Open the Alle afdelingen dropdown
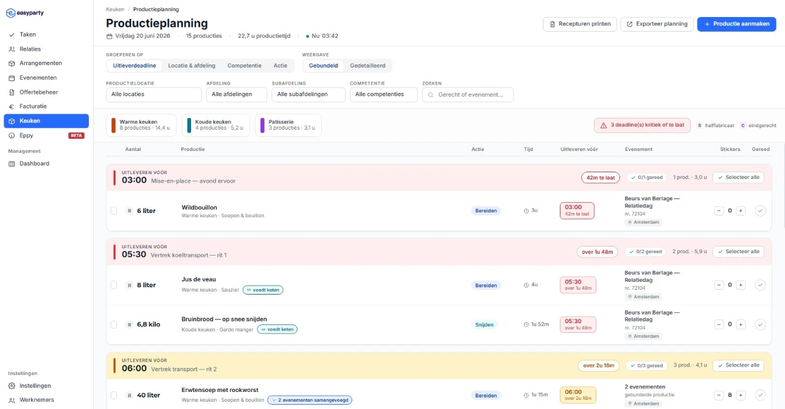The height and width of the screenshot is (409, 785). click(x=237, y=94)
